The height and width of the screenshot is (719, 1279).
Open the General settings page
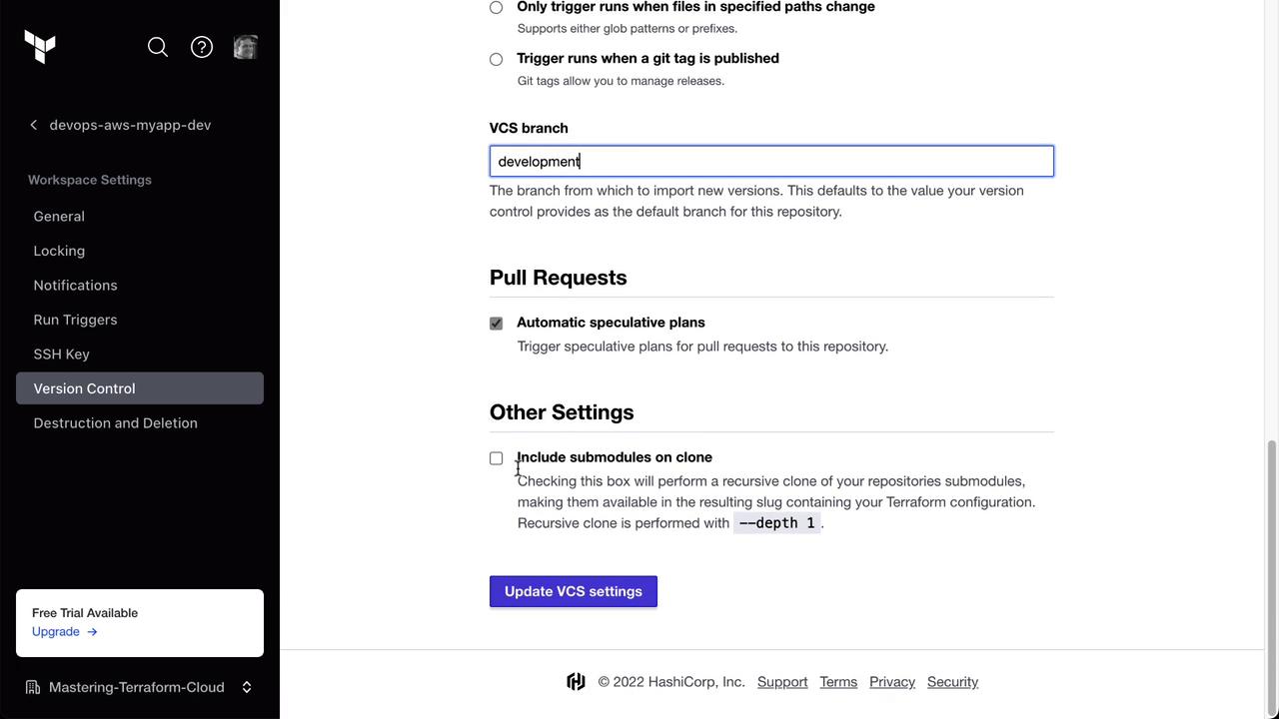[59, 217]
